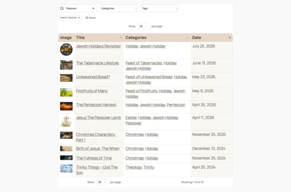The width and height of the screenshot is (291, 192).
Task: Open Trinity Trilogy – God The Son thumbnail
Action: (x=66, y=168)
